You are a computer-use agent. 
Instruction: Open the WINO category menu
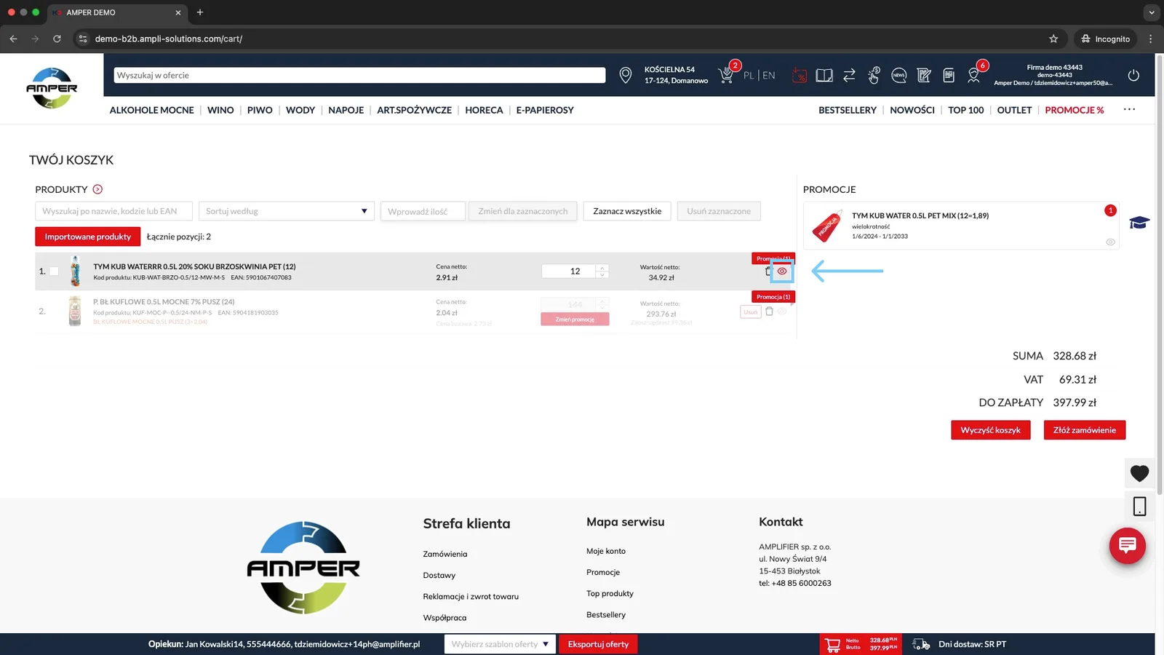pos(220,110)
